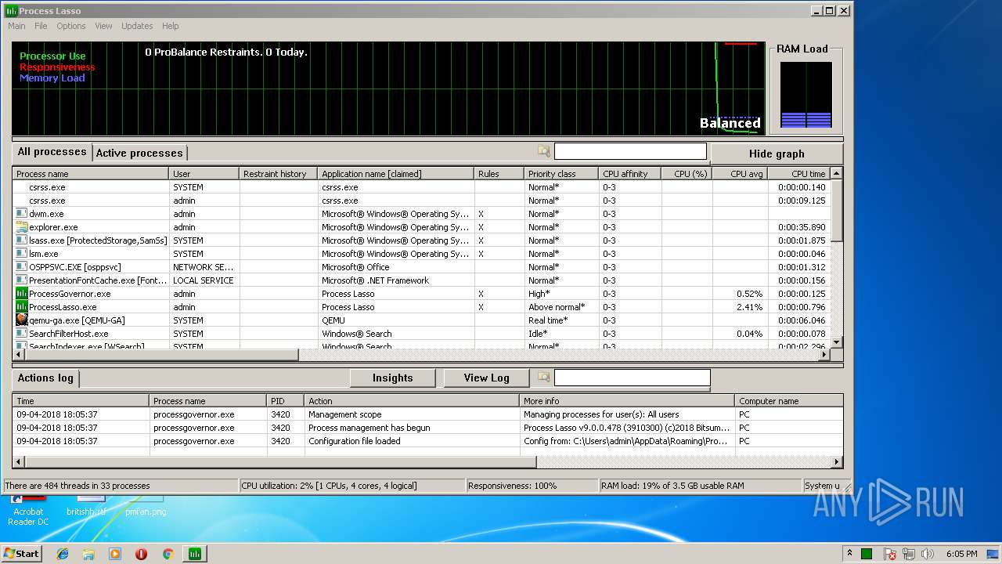The image size is (1002, 564).
Task: Click the Windows Start button
Action: pyautogui.click(x=21, y=554)
